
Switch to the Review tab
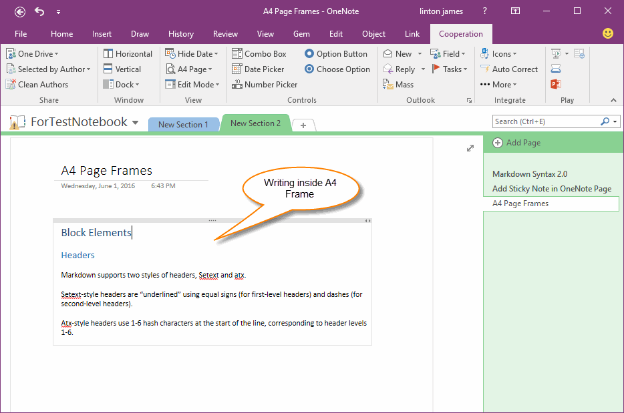click(225, 34)
